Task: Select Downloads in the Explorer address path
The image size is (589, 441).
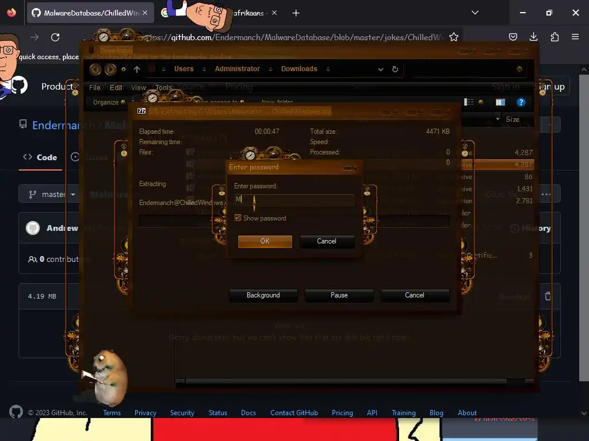Action: pos(299,69)
